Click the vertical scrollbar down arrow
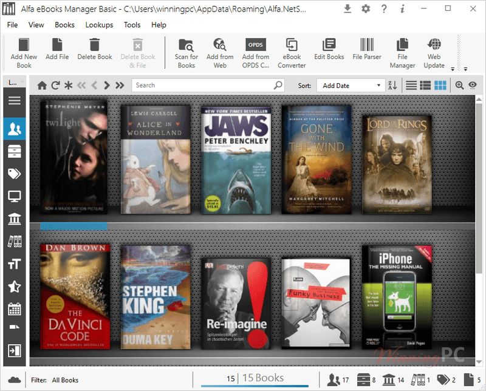 click(479, 362)
